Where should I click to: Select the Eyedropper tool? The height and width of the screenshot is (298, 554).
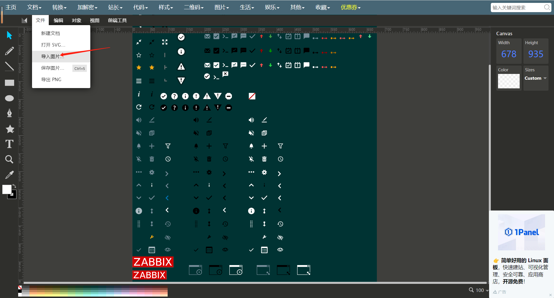pyautogui.click(x=9, y=175)
